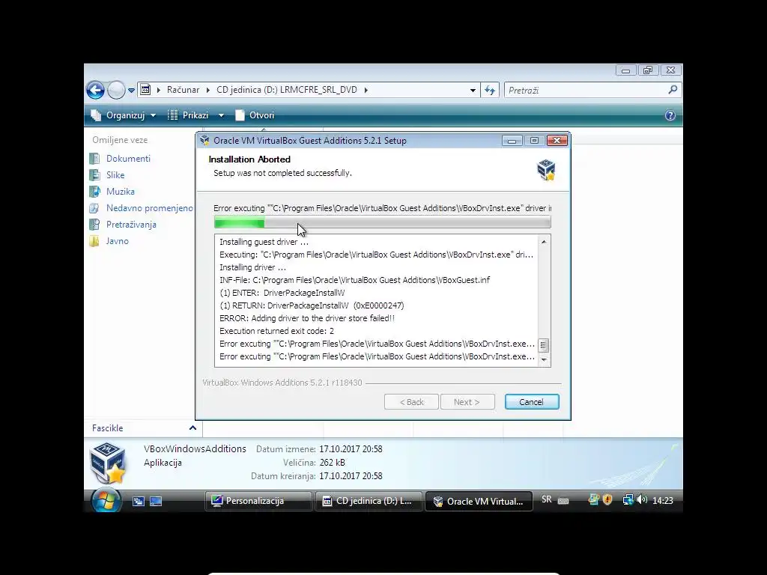Open Pretraživanja favorite link

coord(131,225)
